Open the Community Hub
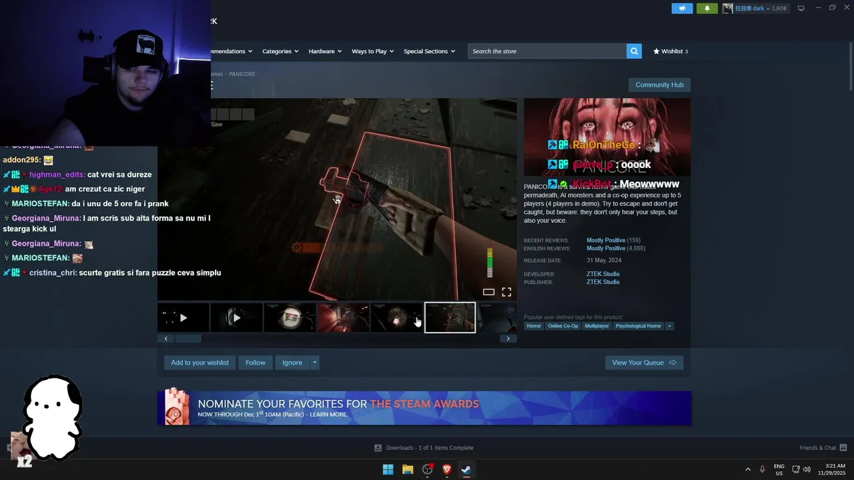The width and height of the screenshot is (854, 480). coord(659,85)
